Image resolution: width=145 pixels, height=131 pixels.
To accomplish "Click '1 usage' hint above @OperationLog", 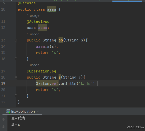I will (33, 65).
